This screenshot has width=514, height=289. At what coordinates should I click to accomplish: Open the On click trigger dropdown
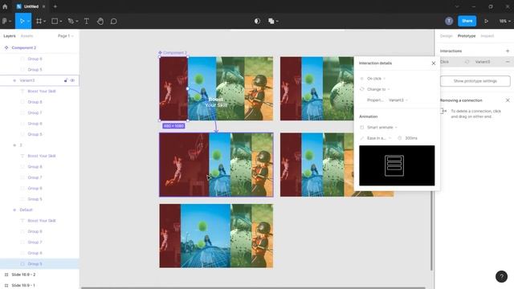click(376, 79)
